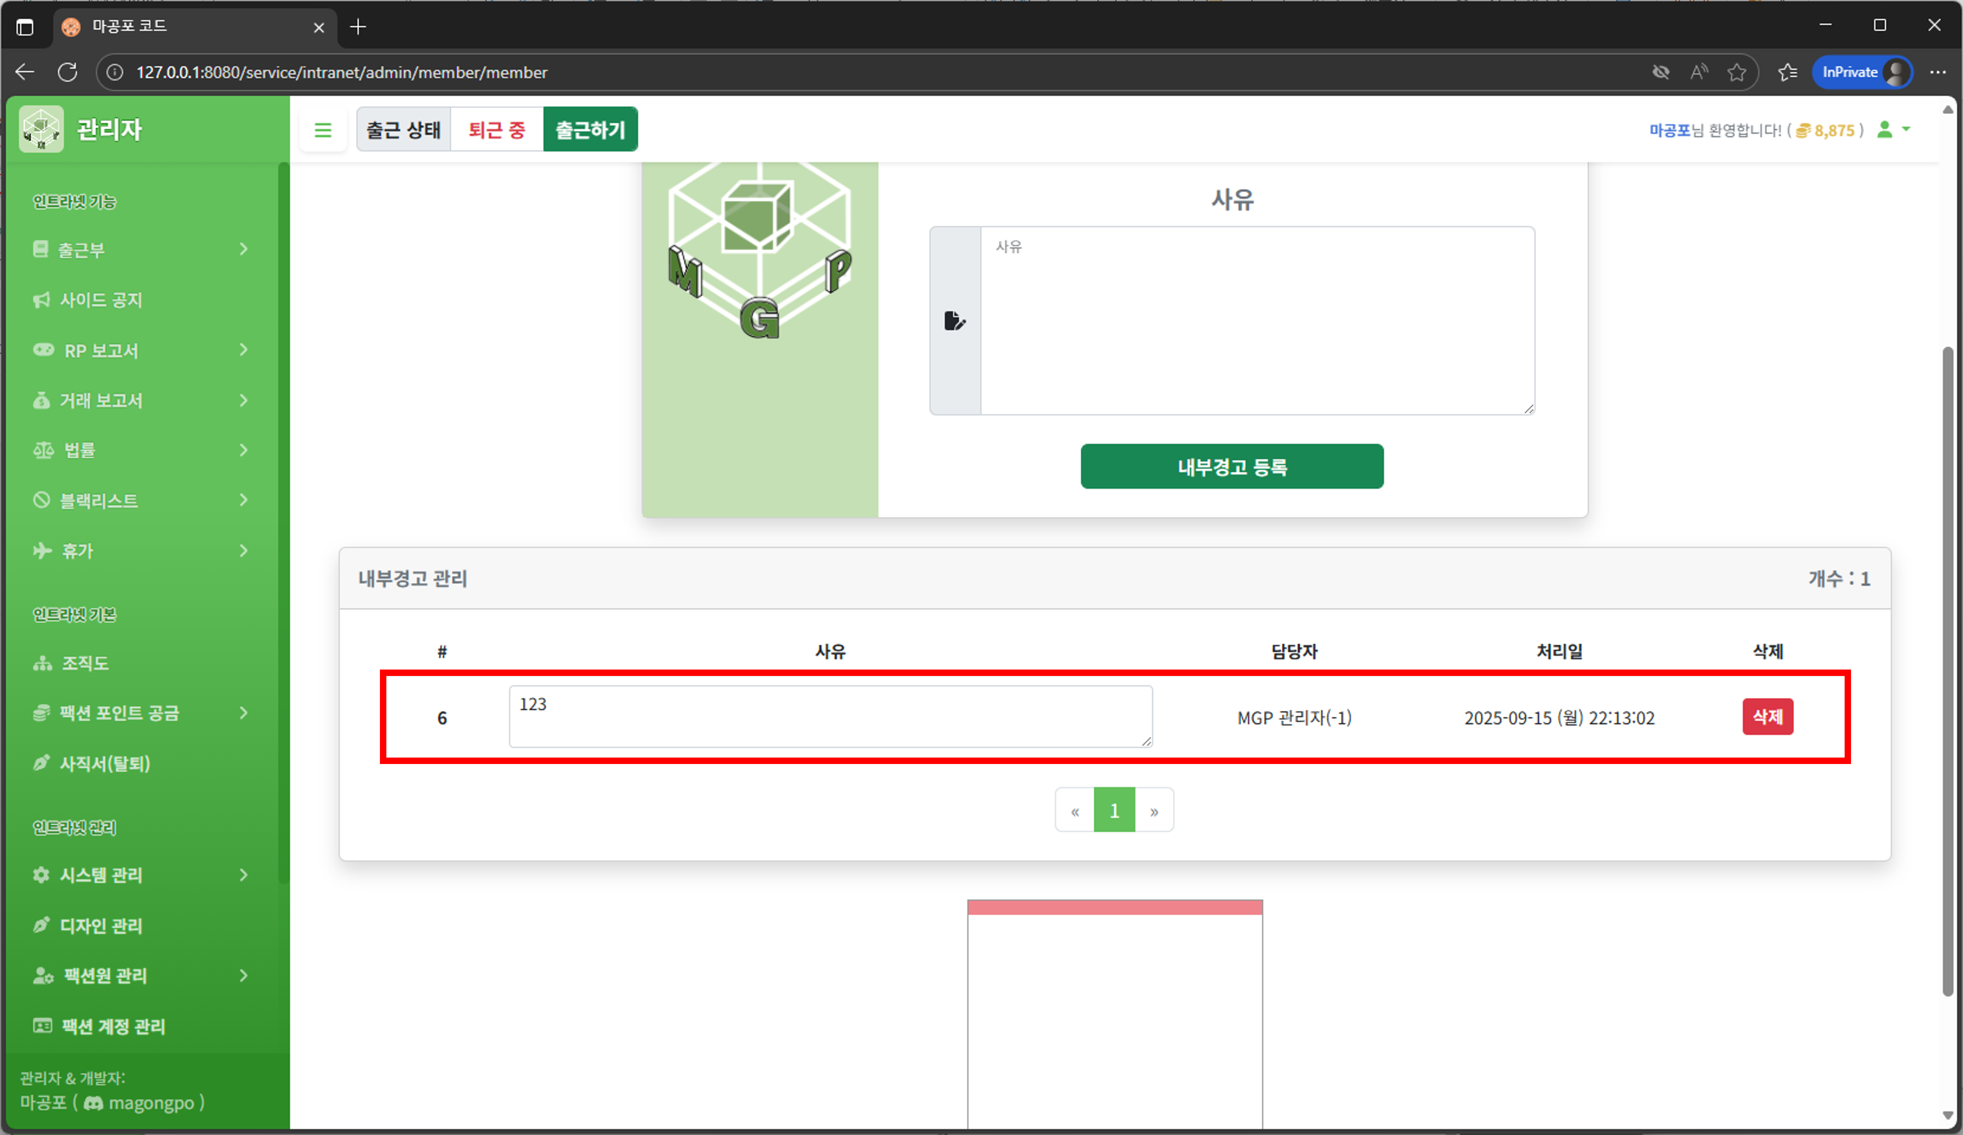Click the 사유 reason textarea

point(1256,321)
